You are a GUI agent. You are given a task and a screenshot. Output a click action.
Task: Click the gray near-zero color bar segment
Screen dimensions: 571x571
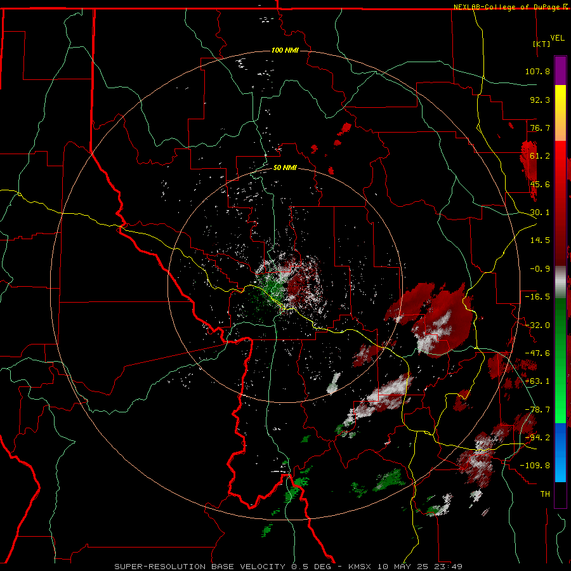560,282
